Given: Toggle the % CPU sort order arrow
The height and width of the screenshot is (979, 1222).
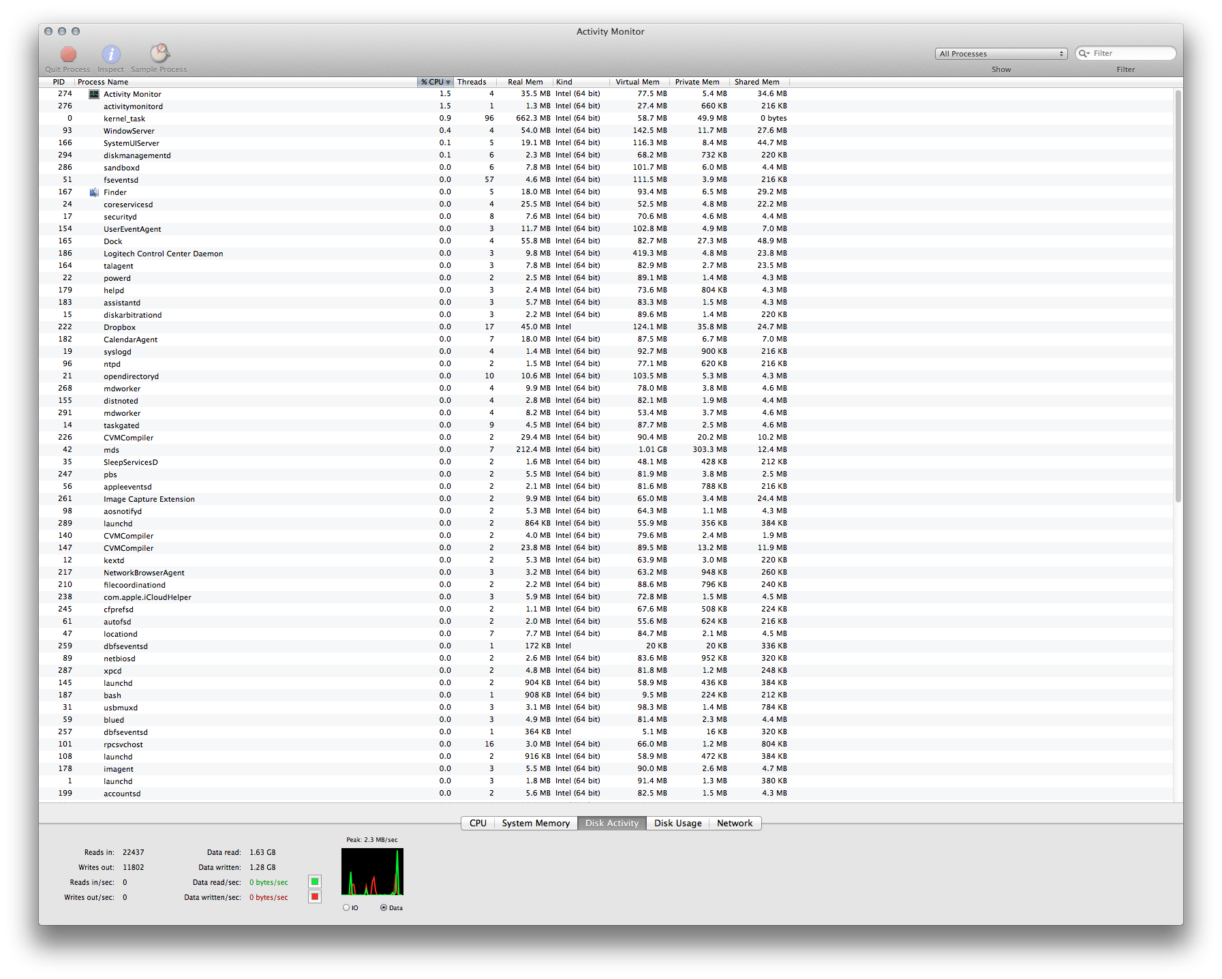Looking at the screenshot, I should pos(448,82).
